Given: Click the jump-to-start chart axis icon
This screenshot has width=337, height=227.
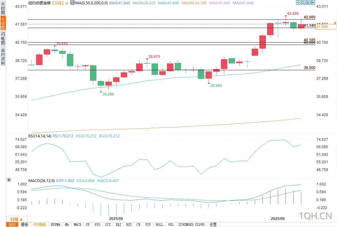Looking at the screenshot, I should tap(303, 2).
